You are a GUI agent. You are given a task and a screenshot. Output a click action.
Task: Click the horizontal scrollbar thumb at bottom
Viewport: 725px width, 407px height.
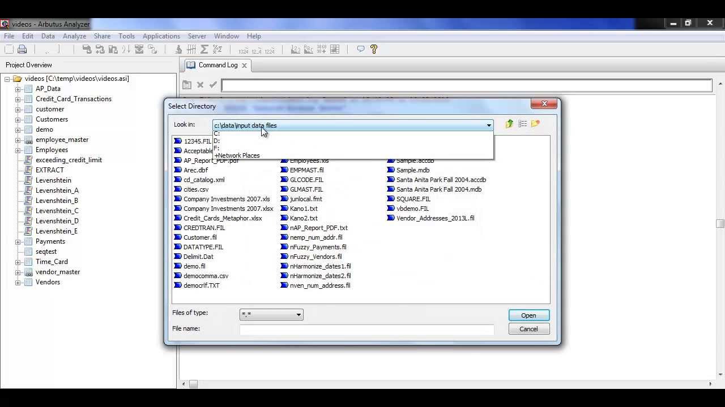pyautogui.click(x=193, y=384)
